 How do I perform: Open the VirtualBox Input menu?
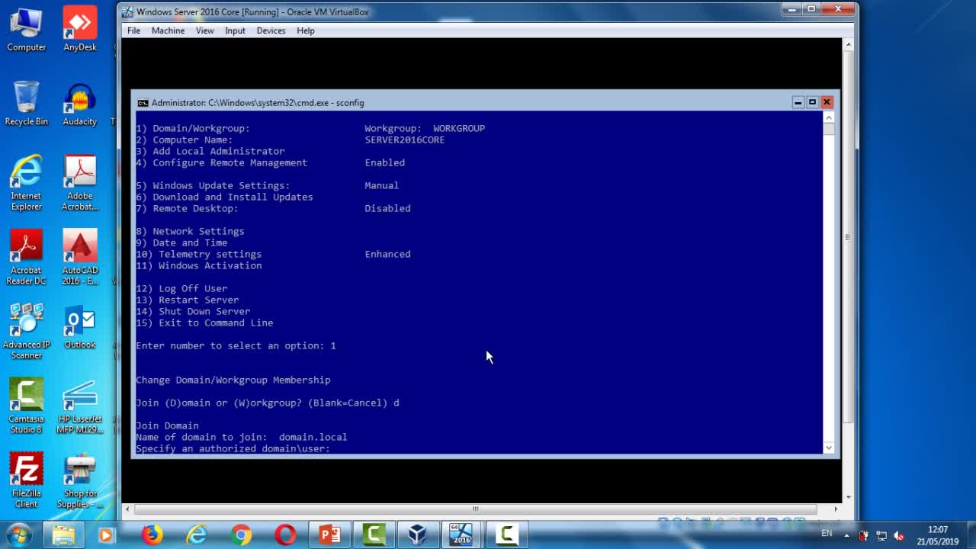[x=235, y=30]
